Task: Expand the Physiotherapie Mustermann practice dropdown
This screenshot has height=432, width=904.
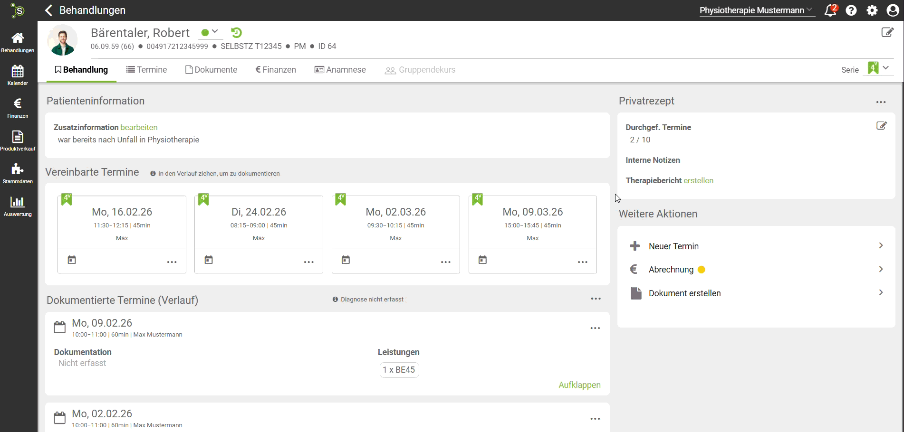Action: [x=756, y=10]
